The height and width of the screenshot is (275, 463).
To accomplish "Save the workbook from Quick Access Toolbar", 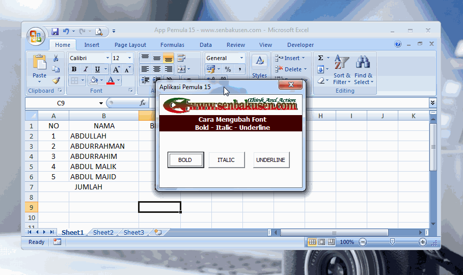I will click(55, 31).
